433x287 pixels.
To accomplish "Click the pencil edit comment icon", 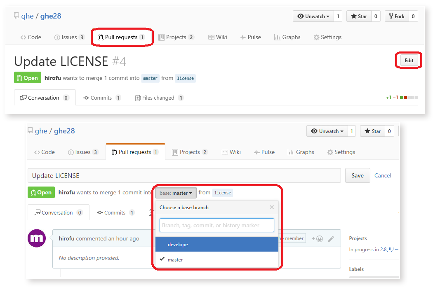I will pos(331,239).
